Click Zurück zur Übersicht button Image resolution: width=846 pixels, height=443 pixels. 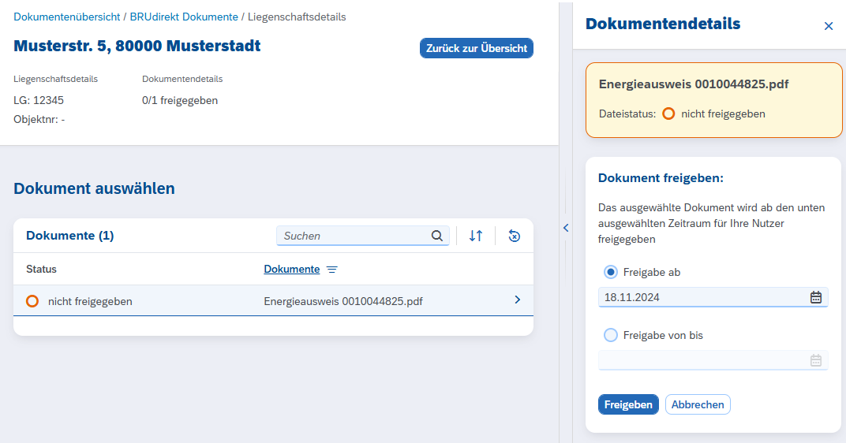pyautogui.click(x=477, y=48)
